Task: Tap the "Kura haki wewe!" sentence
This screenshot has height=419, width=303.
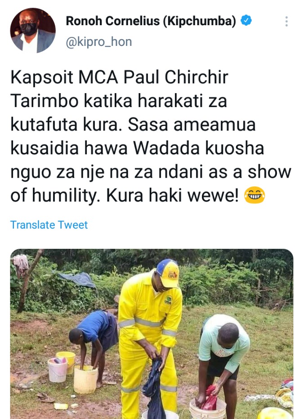Action: pos(173,195)
